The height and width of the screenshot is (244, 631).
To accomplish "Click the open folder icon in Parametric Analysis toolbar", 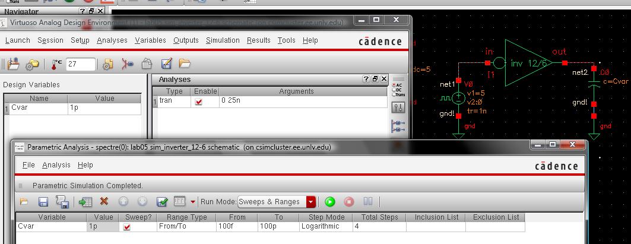I will click(24, 201).
